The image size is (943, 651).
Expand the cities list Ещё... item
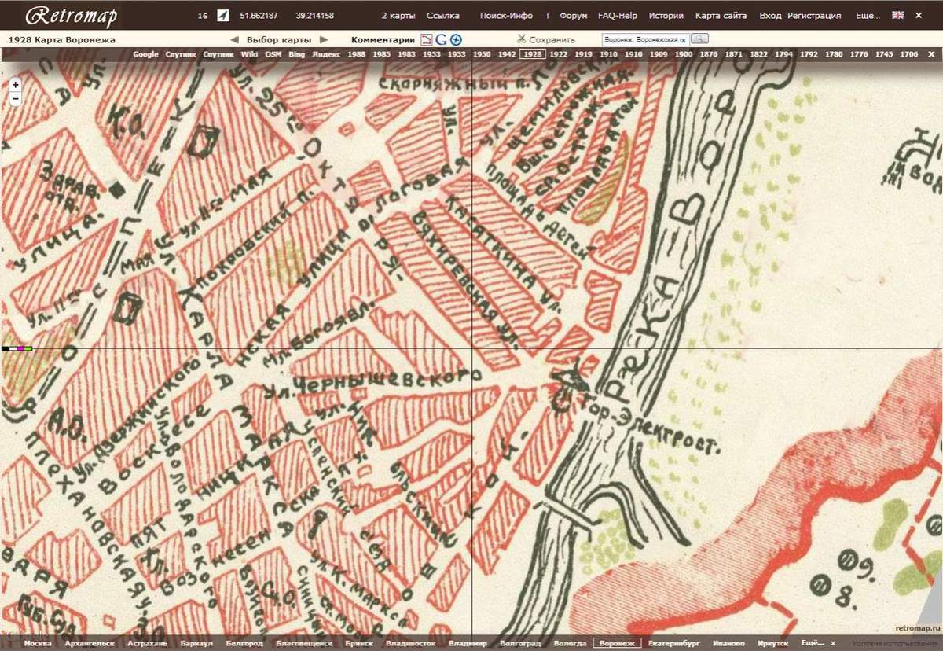pos(812,643)
